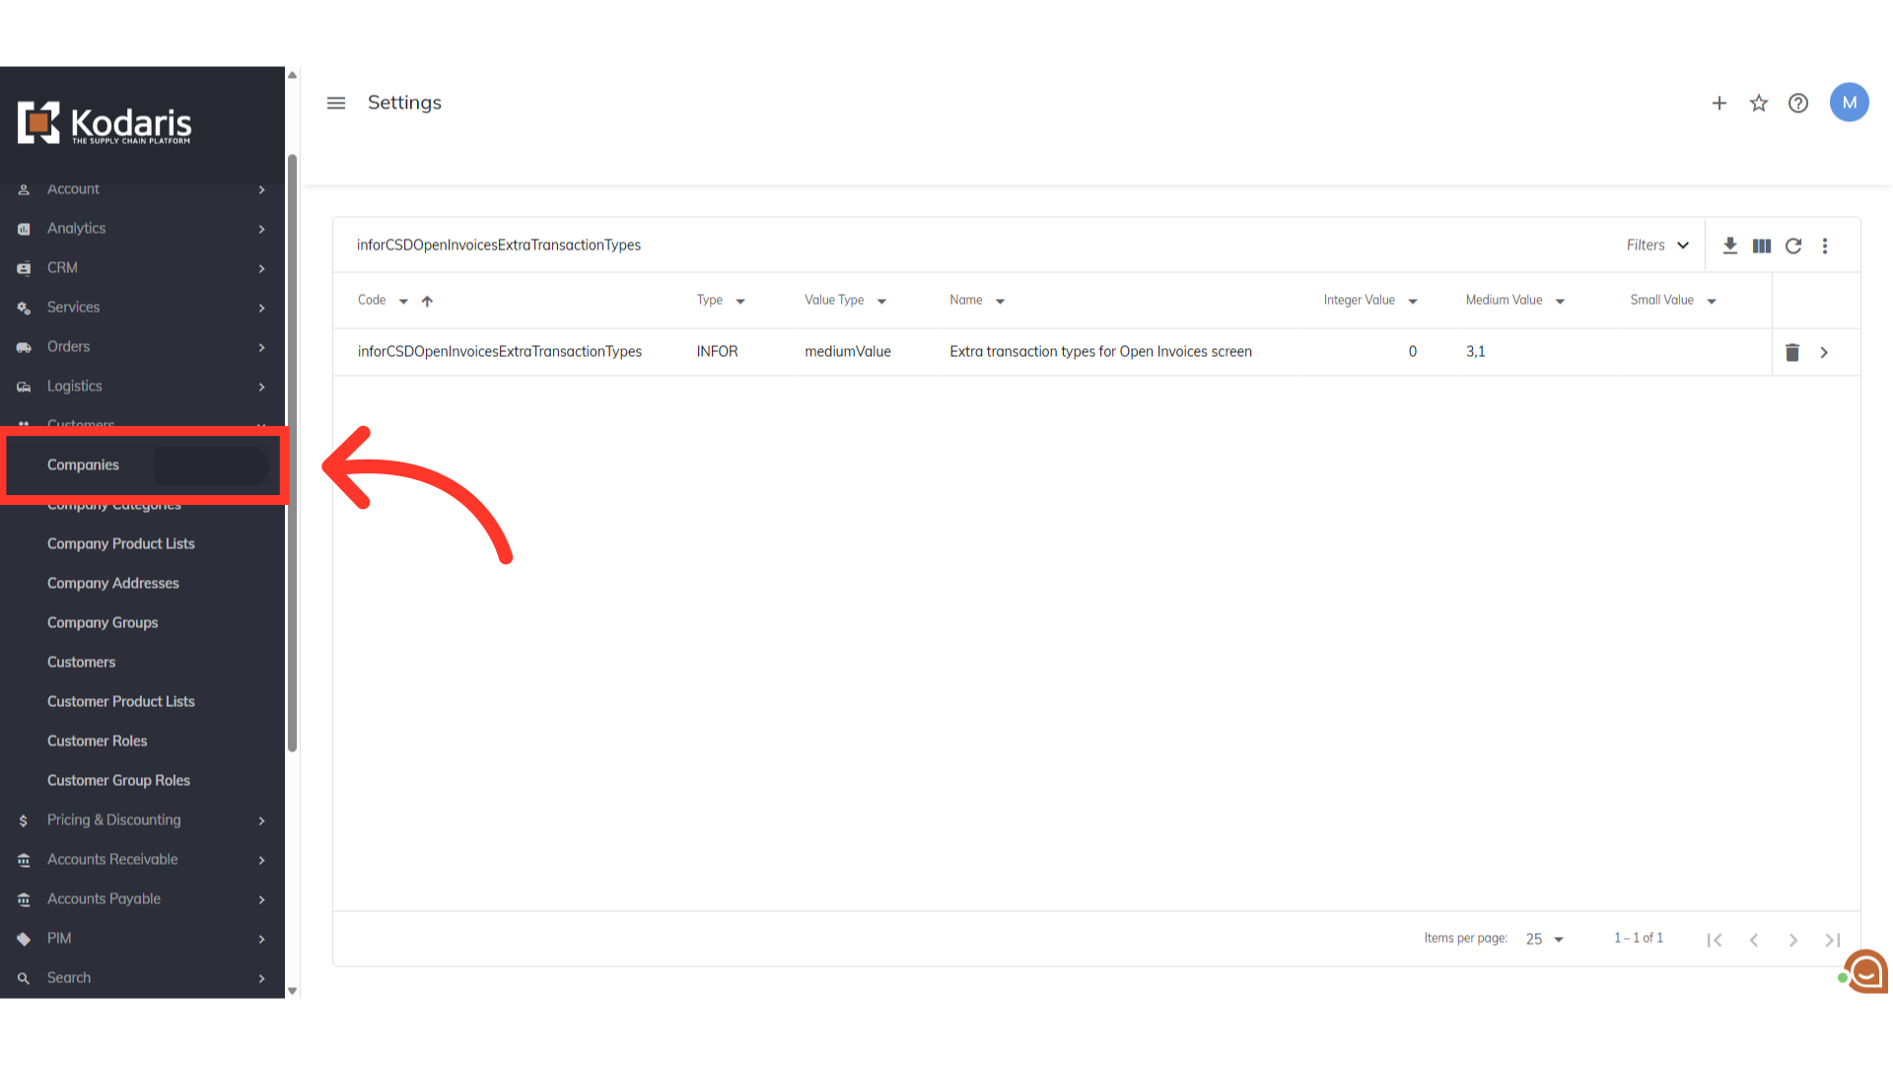Viewport: 1893px width, 1065px height.
Task: Toggle Code column sort arrow
Action: click(427, 301)
